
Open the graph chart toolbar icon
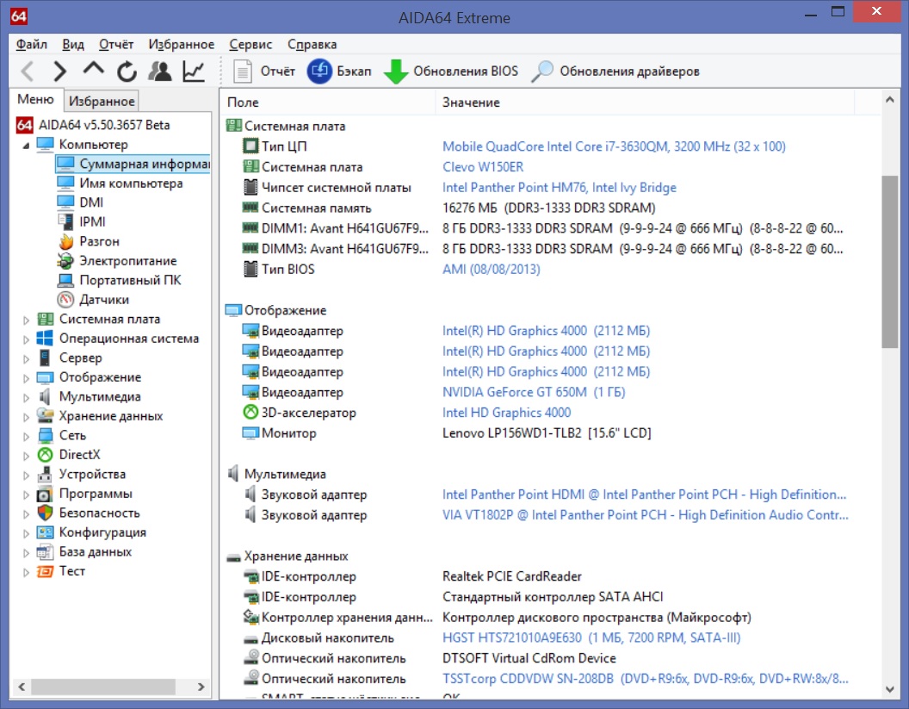pos(193,72)
